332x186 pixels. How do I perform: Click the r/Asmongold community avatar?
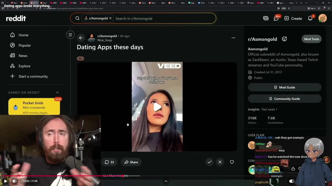(x=91, y=38)
